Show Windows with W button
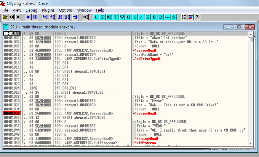Viewport: 259px width, 157px height. (x=122, y=17)
